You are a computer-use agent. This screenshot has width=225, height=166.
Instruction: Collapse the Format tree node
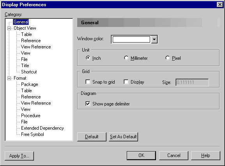pyautogui.click(x=9, y=79)
